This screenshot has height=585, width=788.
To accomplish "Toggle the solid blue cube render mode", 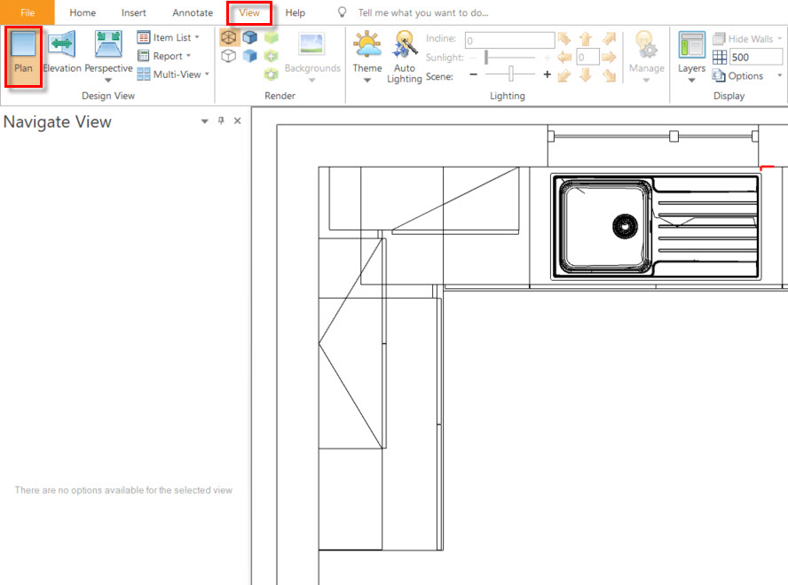I will [249, 37].
